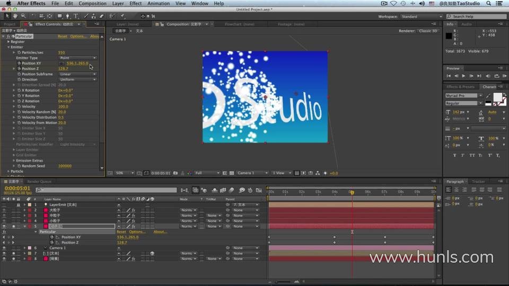Click Position XY value in Effect Controls

(77, 63)
